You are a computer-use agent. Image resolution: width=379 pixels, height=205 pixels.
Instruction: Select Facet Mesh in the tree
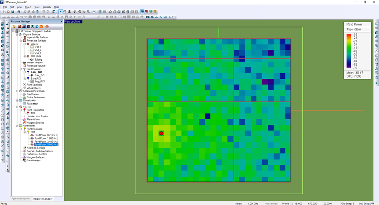(32, 104)
